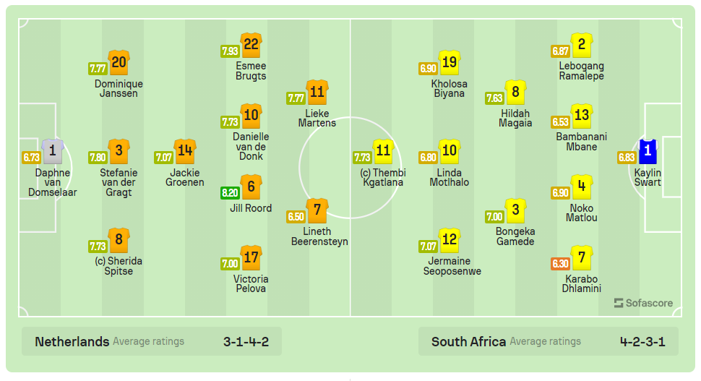Click the South Africa team name

point(468,341)
